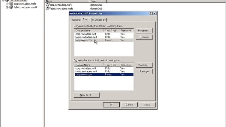Open Properties for the outgoing trusts
226x127 pixels.
coord(144,31)
